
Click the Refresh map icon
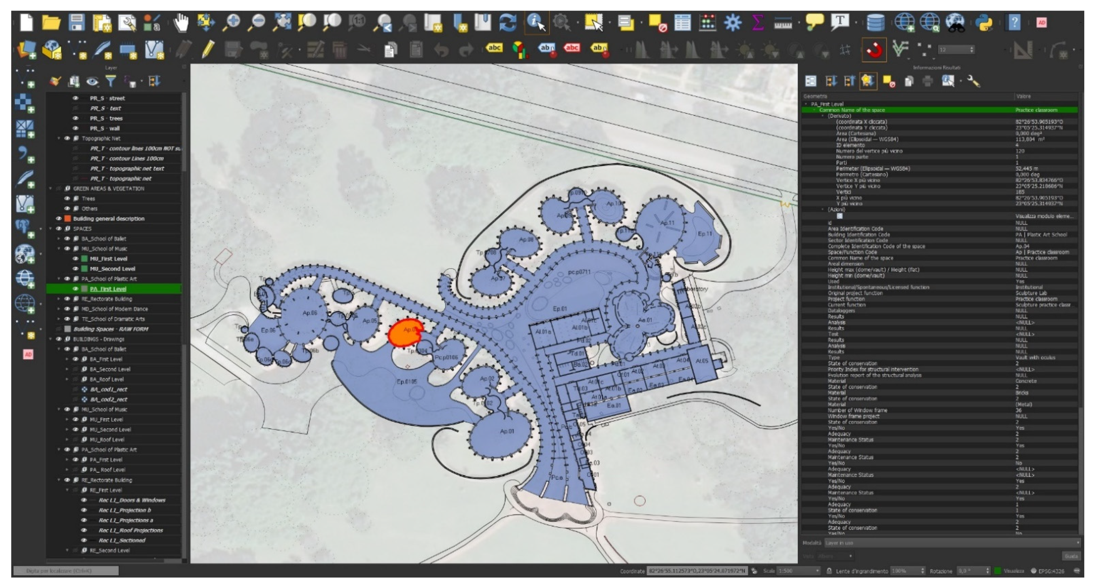click(x=508, y=23)
